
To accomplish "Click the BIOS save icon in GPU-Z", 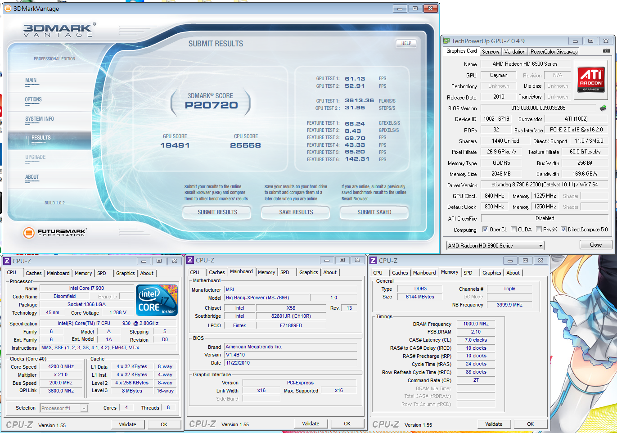I will coord(603,108).
